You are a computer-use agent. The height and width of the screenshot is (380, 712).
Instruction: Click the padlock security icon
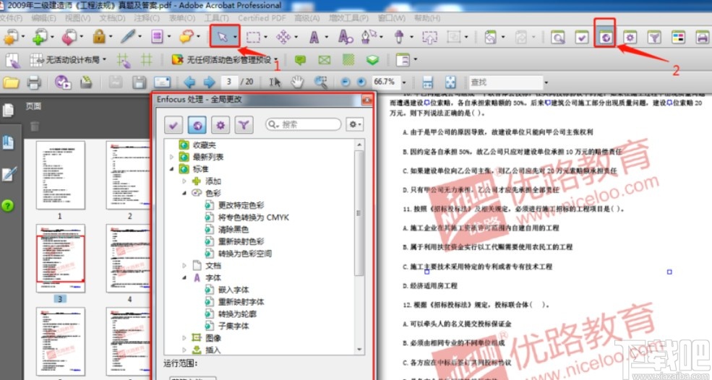coord(99,36)
